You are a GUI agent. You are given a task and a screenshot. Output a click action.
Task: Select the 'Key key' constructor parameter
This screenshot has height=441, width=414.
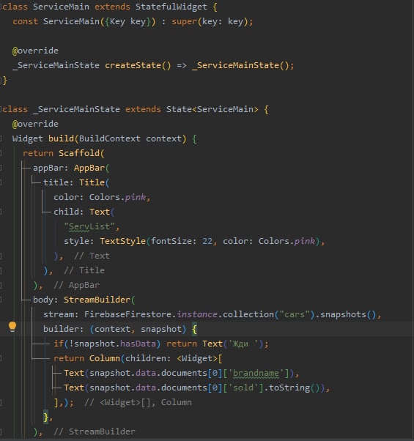(127, 21)
